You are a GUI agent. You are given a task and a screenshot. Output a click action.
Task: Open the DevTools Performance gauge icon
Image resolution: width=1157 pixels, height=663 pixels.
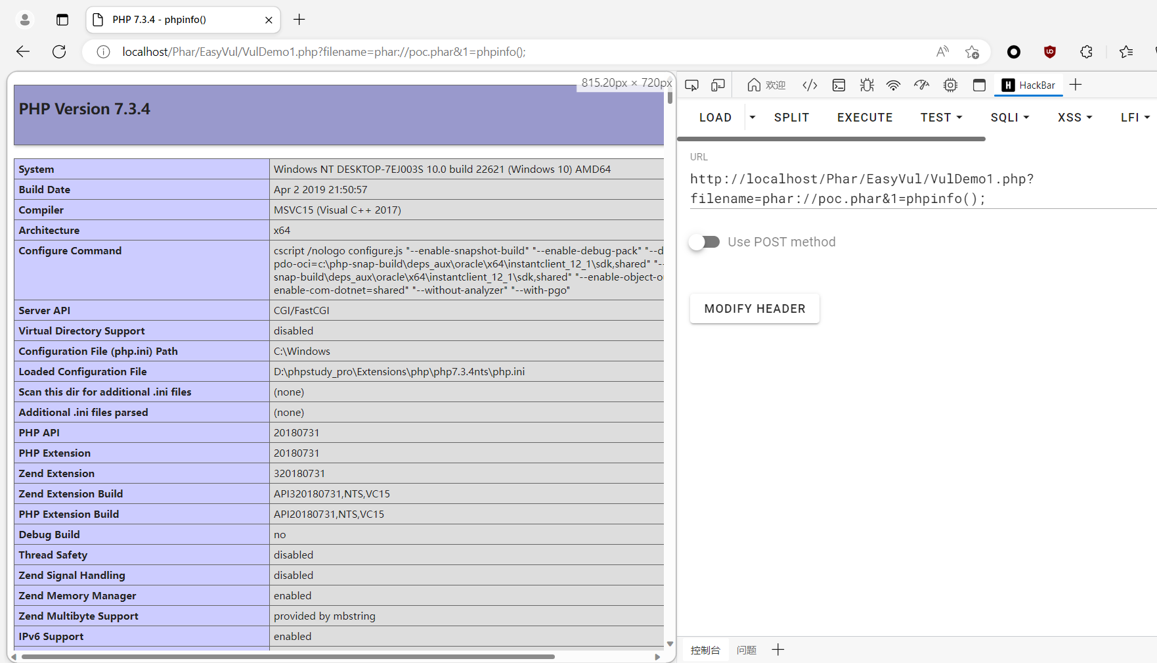click(x=921, y=85)
